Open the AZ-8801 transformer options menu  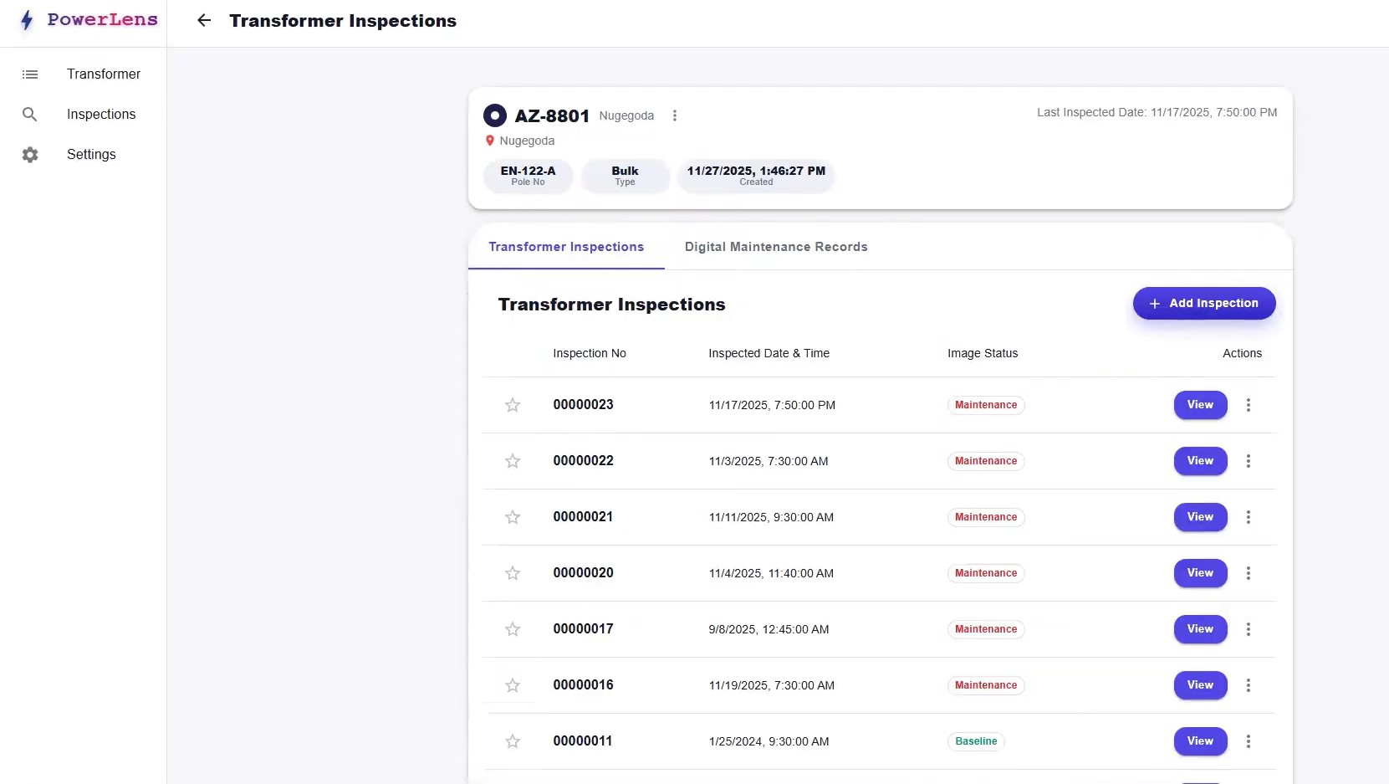point(675,115)
